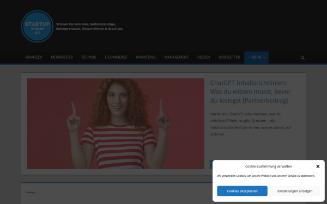Navigate to MARKETING
327x204 pixels.
pos(146,57)
